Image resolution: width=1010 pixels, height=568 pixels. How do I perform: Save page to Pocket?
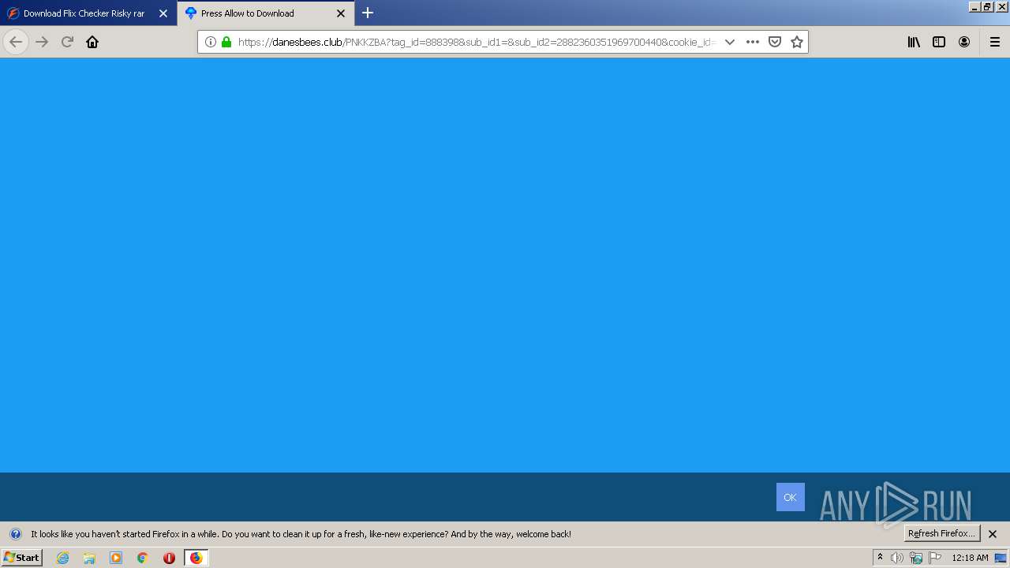[775, 42]
